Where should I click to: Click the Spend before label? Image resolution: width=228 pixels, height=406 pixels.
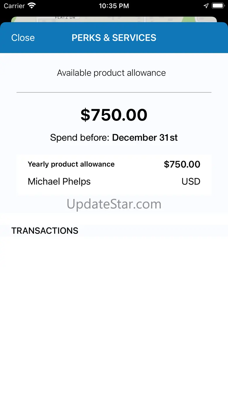point(80,138)
